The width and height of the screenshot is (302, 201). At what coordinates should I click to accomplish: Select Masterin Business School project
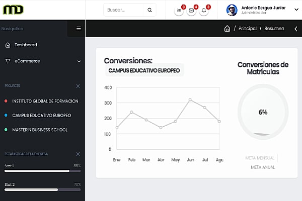pos(39,130)
